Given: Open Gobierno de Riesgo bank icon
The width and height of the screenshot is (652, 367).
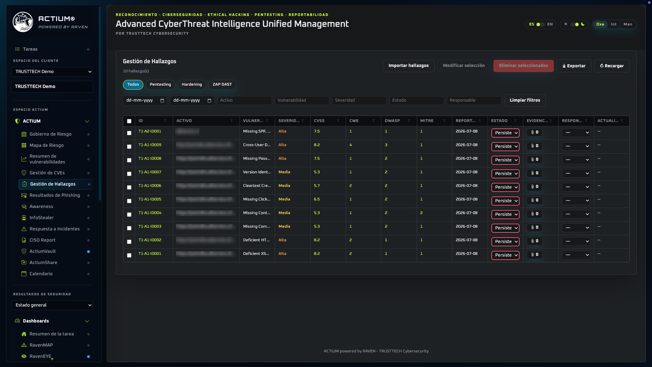Looking at the screenshot, I should [24, 134].
